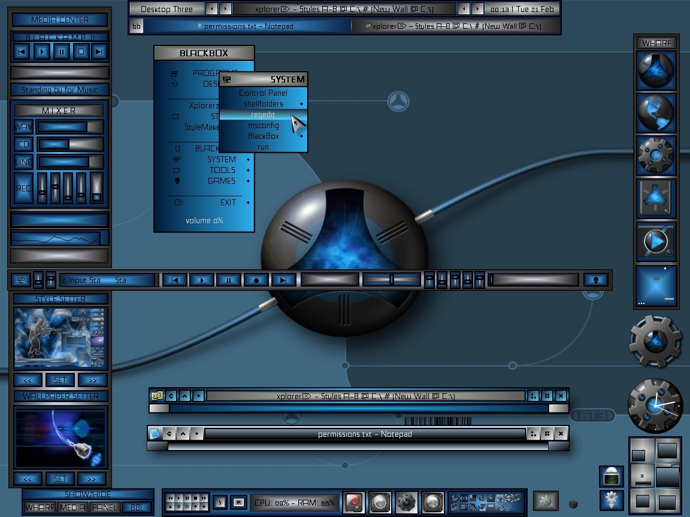This screenshot has height=517, width=690.
Task: Toggle the LINE mixer channel button
Action: point(23,162)
